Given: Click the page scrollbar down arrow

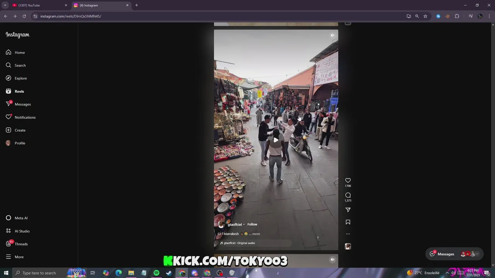Looking at the screenshot, I should click(493, 265).
